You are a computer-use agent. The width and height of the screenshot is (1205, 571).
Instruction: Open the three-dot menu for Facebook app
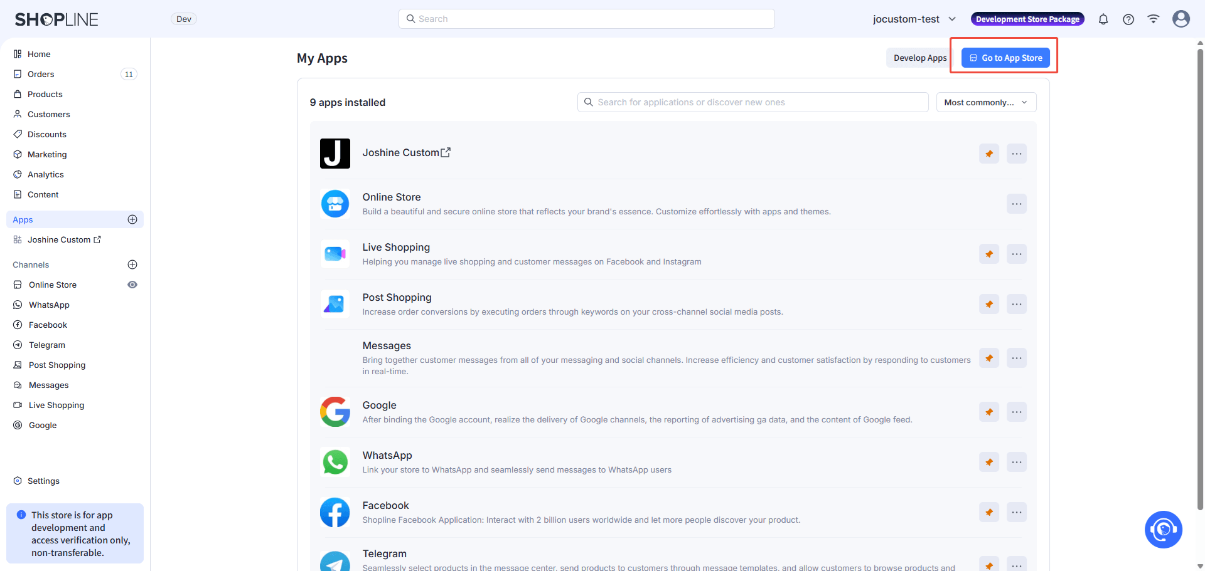1016,512
